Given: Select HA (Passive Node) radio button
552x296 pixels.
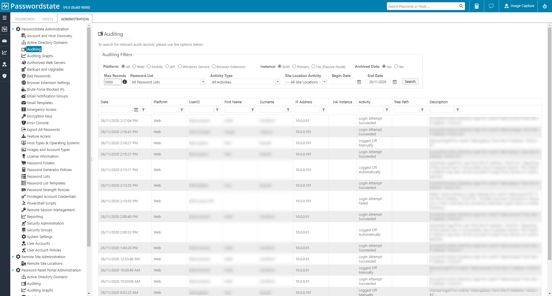Looking at the screenshot, I should click(x=313, y=66).
